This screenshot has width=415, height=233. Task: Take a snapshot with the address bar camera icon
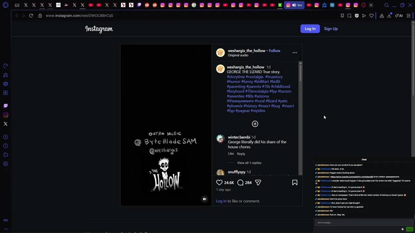click(349, 16)
